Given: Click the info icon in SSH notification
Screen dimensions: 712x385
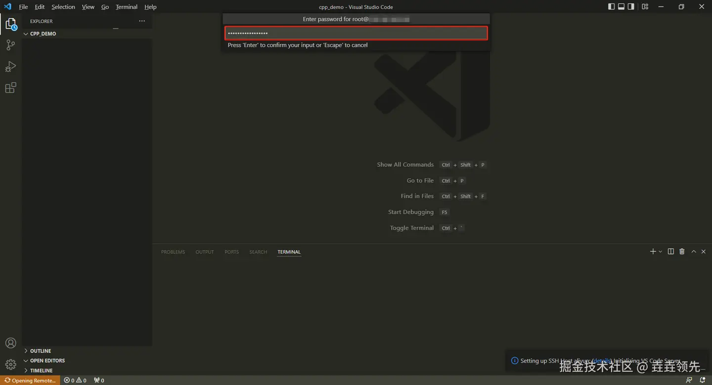Looking at the screenshot, I should point(515,361).
